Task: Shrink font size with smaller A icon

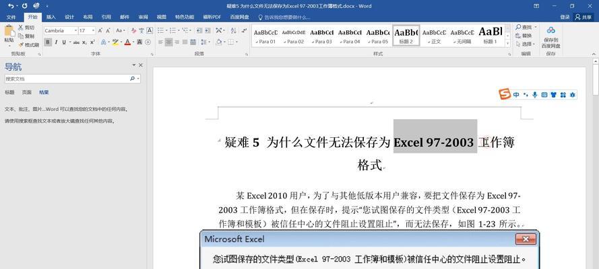Action: [108, 30]
